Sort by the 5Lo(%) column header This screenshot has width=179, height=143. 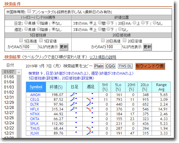pos(118,87)
